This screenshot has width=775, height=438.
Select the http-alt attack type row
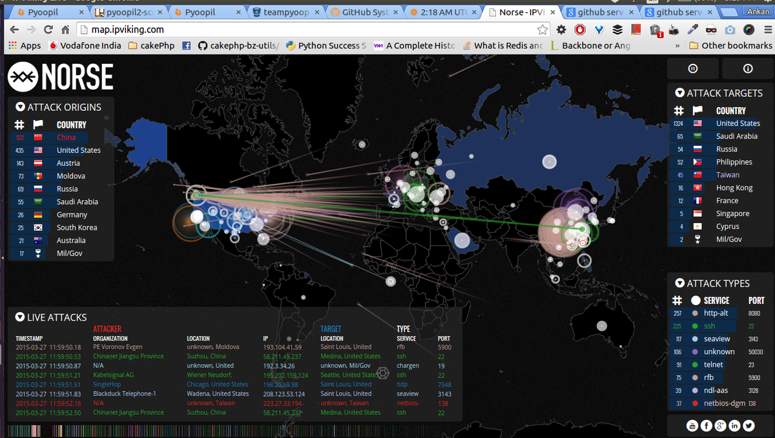(719, 313)
